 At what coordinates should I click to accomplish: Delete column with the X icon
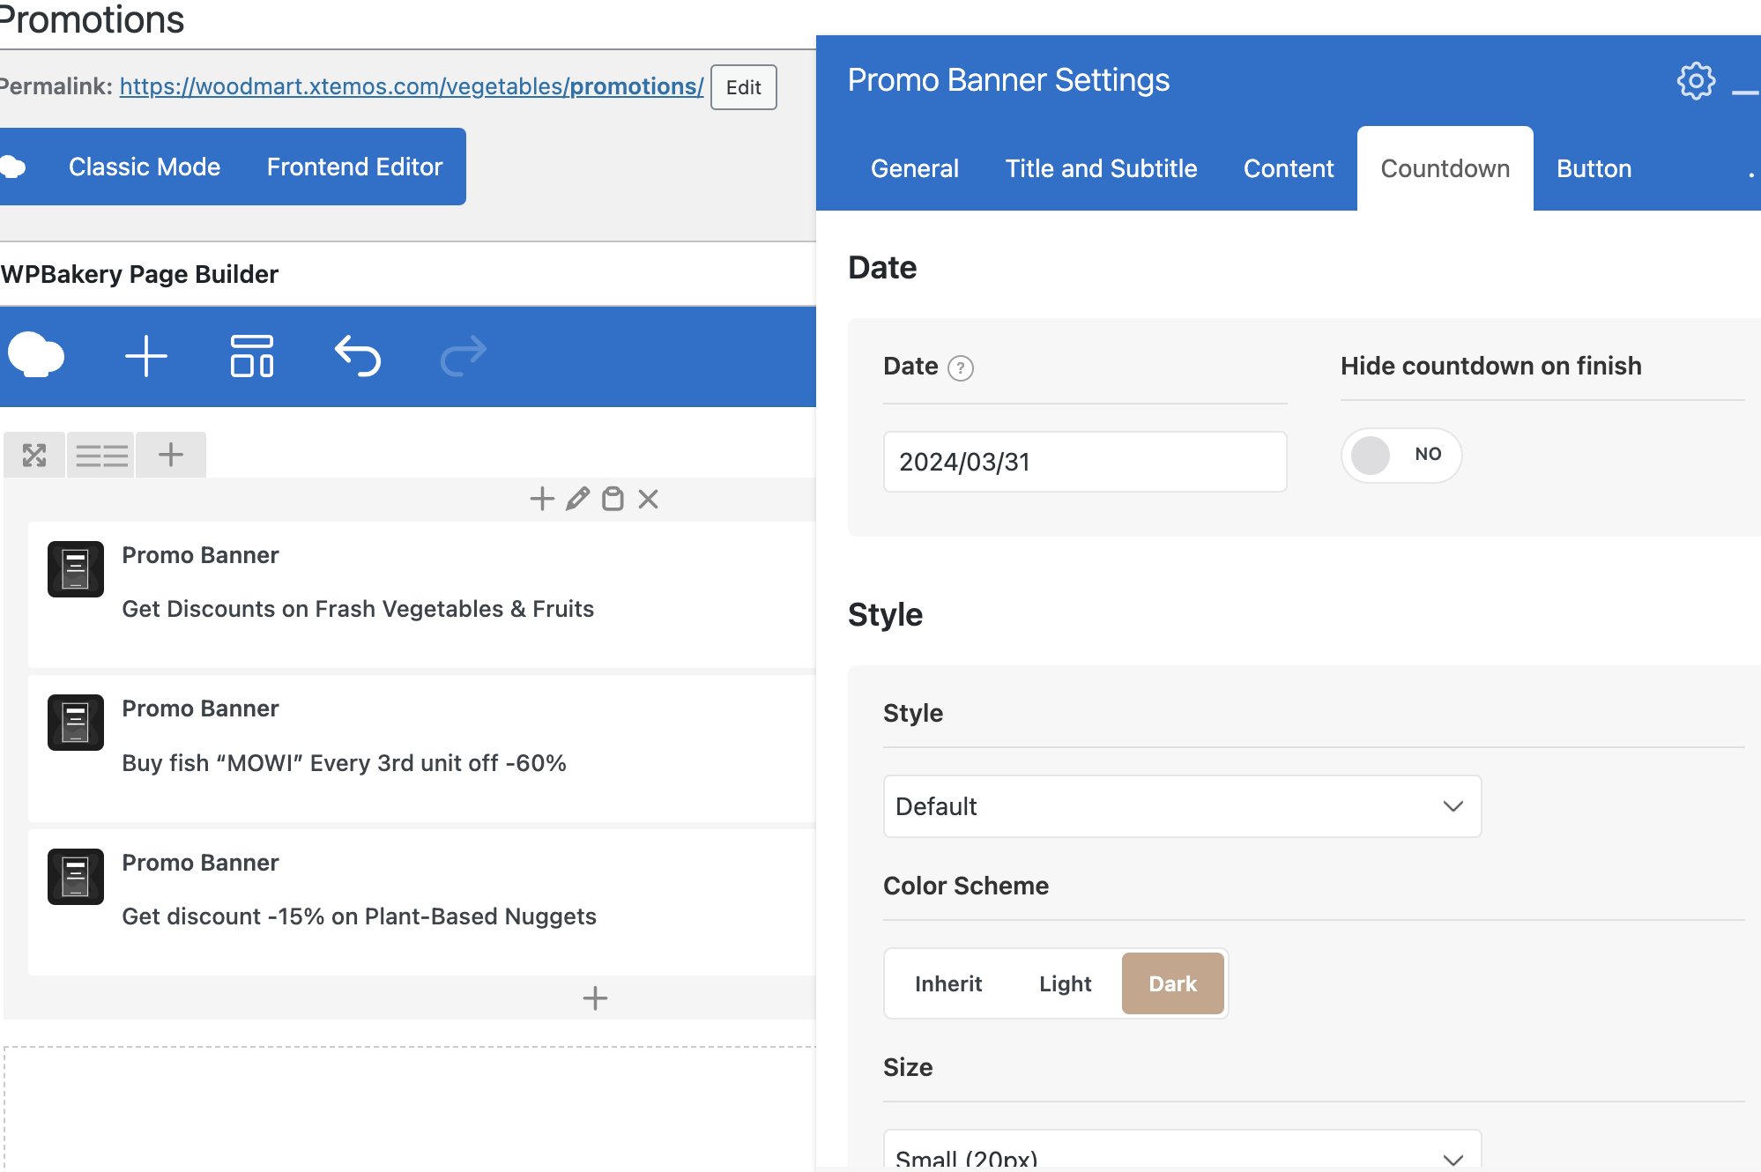coord(649,500)
